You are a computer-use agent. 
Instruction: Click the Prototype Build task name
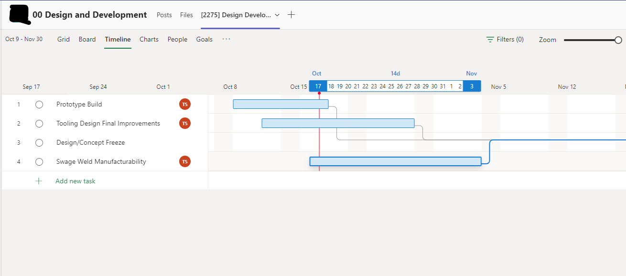[x=79, y=104]
